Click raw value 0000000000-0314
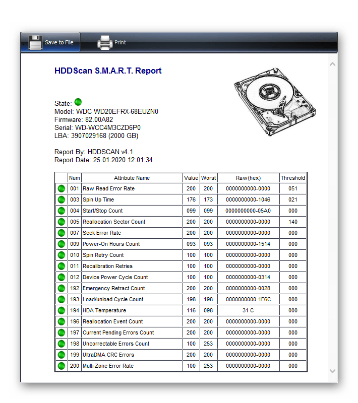Image resolution: width=358 pixels, height=403 pixels. (x=248, y=277)
